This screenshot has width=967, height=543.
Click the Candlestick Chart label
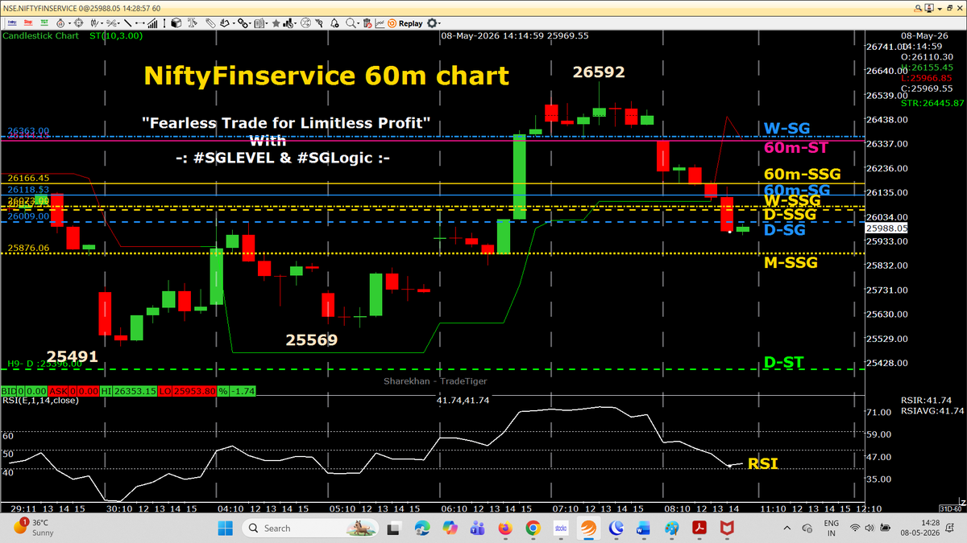(x=39, y=36)
